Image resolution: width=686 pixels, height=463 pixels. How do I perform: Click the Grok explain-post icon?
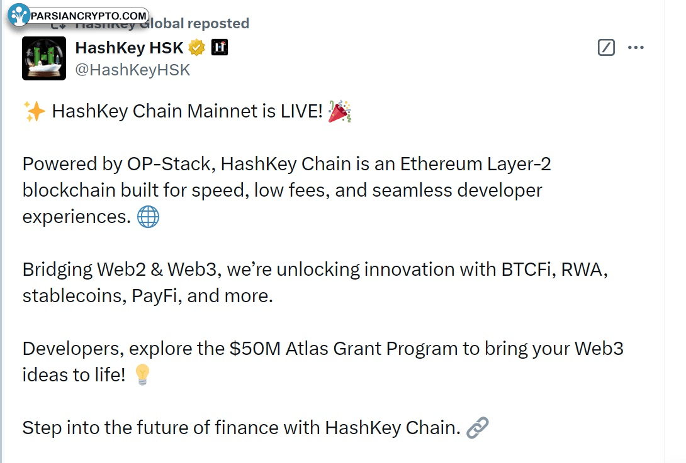[606, 47]
